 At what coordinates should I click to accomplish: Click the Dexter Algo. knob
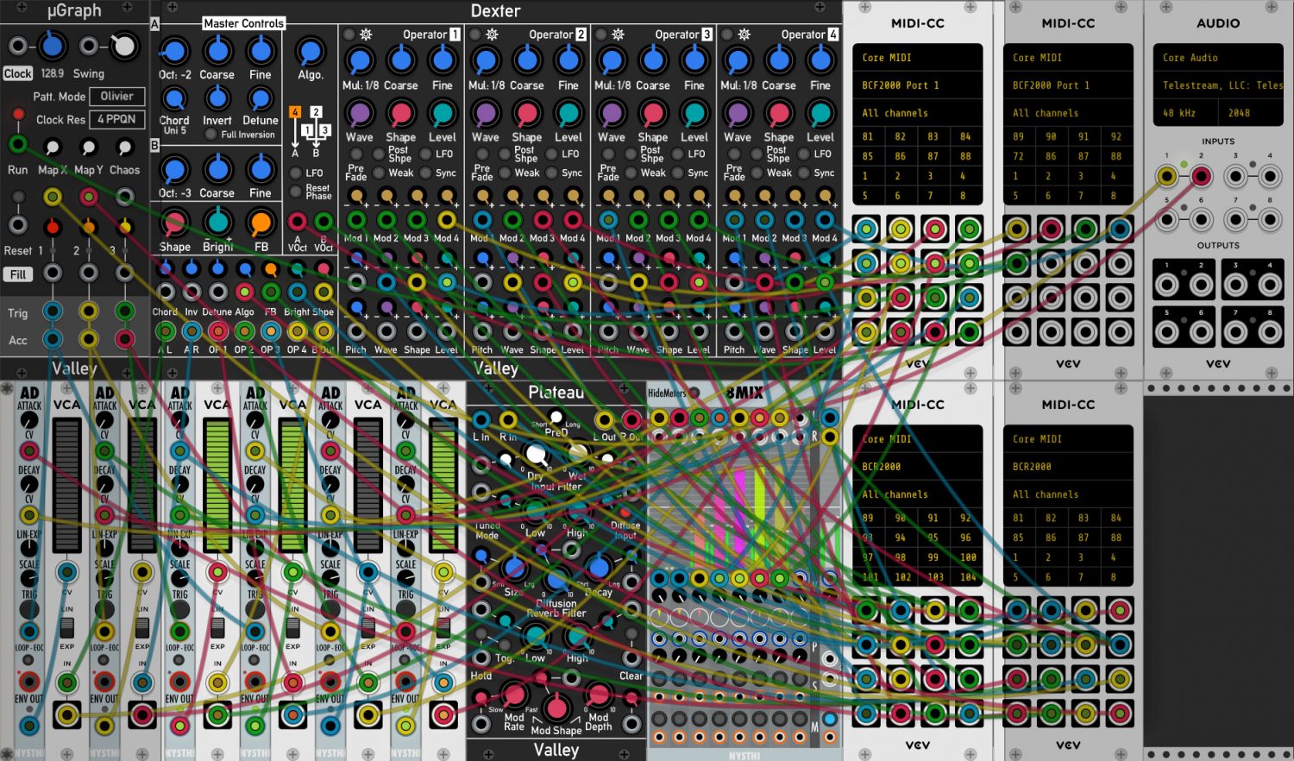tap(310, 51)
